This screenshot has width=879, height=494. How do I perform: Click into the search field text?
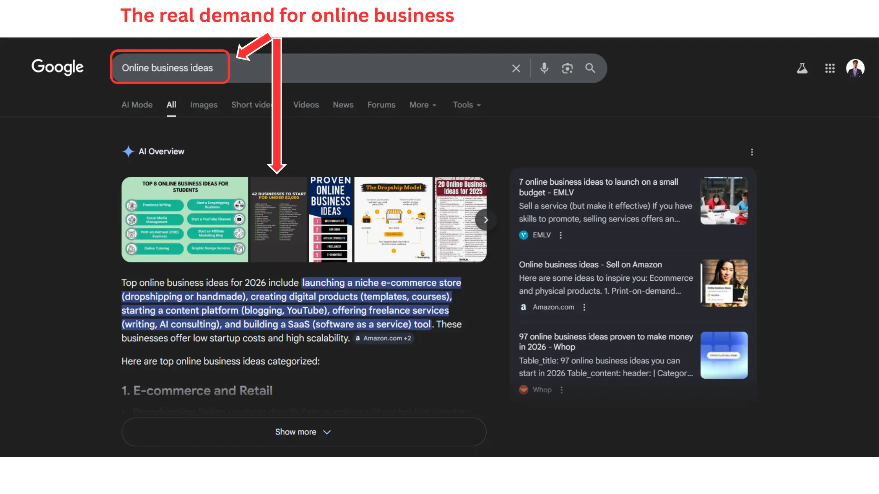tap(167, 68)
